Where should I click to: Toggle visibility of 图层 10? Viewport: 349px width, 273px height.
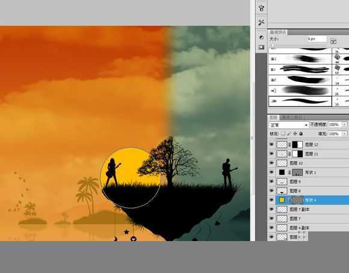tap(271, 163)
